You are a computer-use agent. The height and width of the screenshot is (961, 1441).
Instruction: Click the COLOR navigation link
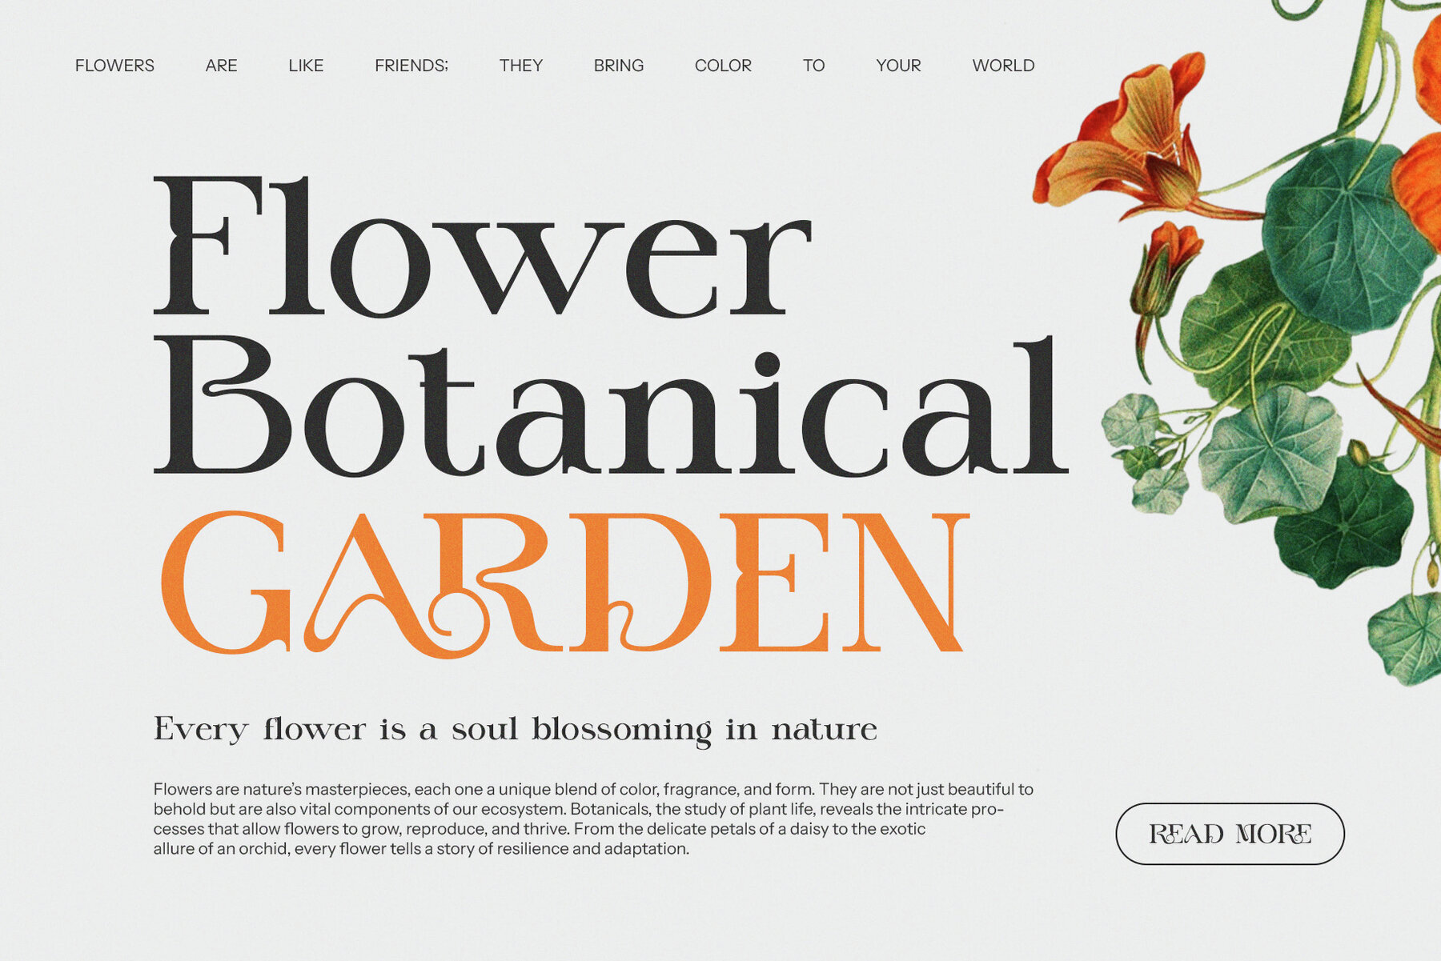click(x=723, y=66)
